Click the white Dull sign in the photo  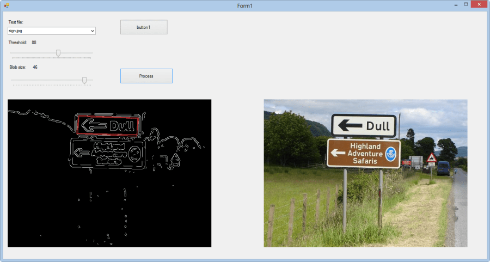tap(363, 126)
